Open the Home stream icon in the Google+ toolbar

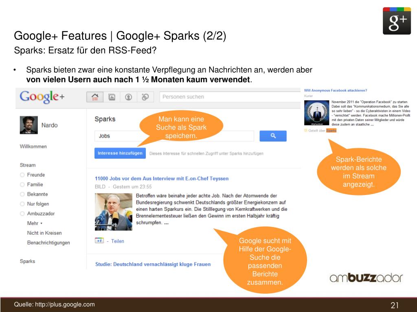95,97
